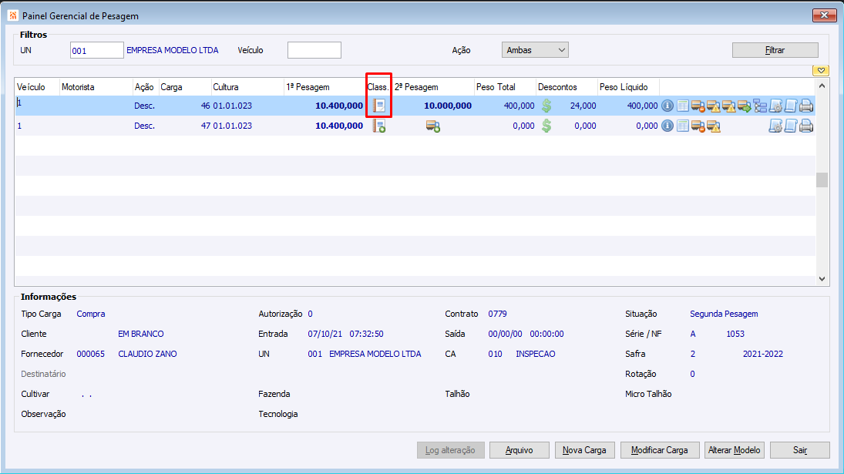Click discount value 24,000
The height and width of the screenshot is (474, 844).
click(x=583, y=106)
